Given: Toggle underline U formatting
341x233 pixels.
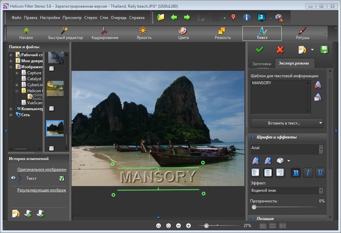Looking at the screenshot, I should pos(320,173).
